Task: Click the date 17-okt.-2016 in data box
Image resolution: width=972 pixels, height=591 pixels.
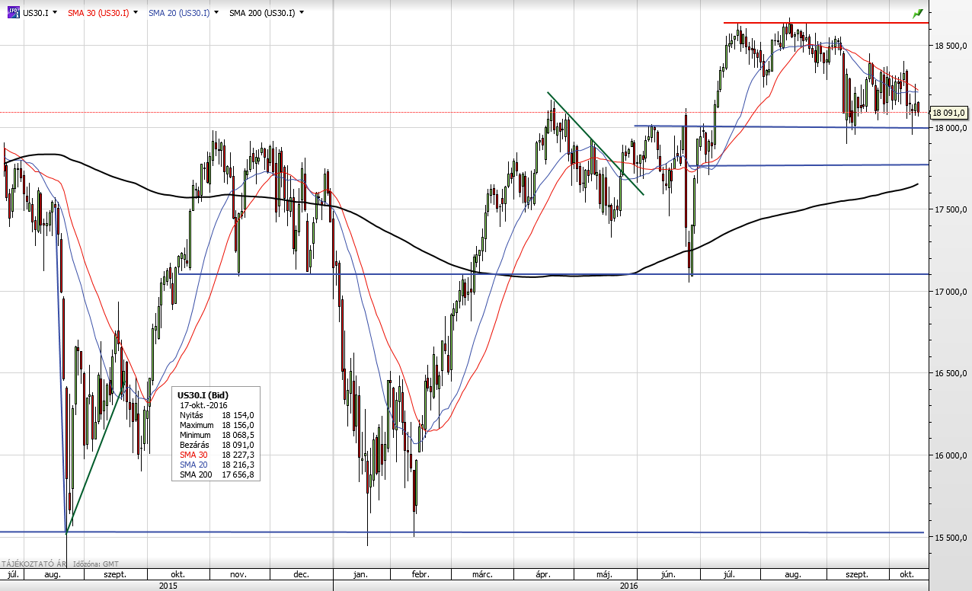Action: click(203, 405)
